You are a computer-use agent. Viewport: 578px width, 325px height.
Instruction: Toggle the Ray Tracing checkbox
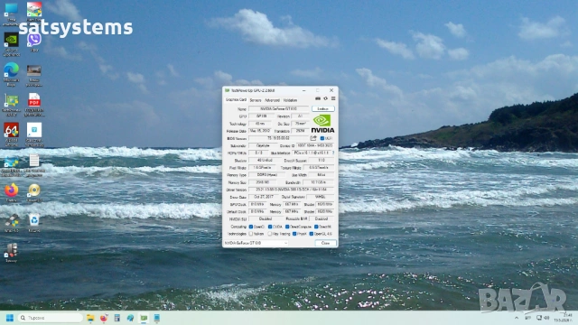tap(270, 234)
